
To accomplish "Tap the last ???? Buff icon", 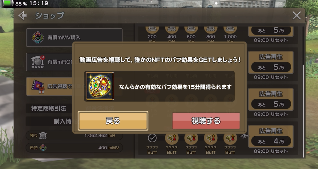I will point(230,138).
